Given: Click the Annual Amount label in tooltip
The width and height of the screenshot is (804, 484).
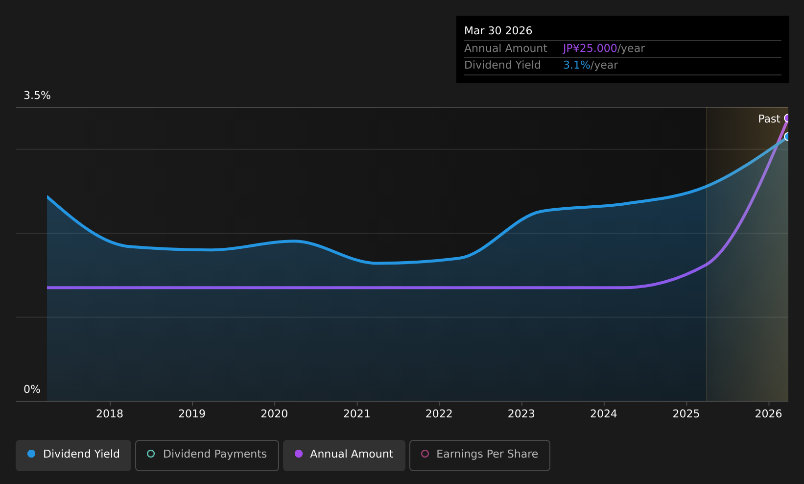Looking at the screenshot, I should coord(506,48).
